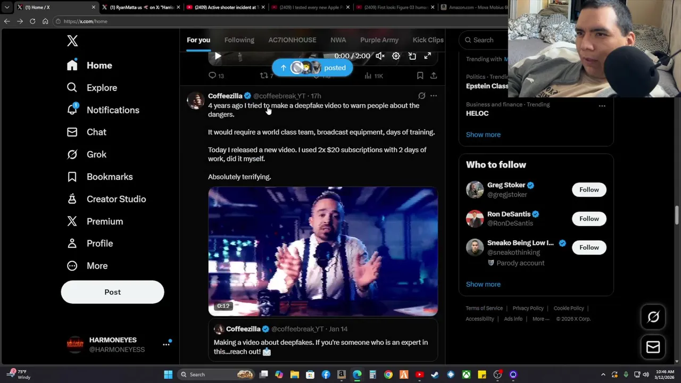Follow Sneako Being Low I...
The width and height of the screenshot is (681, 383).
pyautogui.click(x=589, y=247)
